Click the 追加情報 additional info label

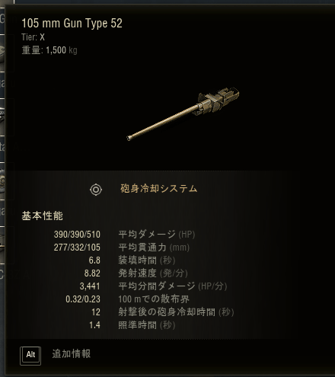pyautogui.click(x=72, y=353)
